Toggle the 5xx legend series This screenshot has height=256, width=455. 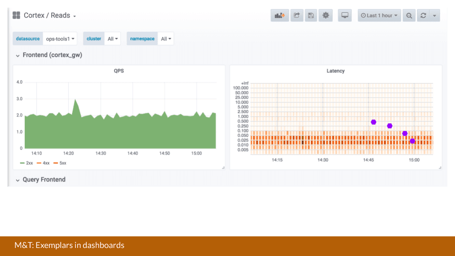click(x=60, y=163)
